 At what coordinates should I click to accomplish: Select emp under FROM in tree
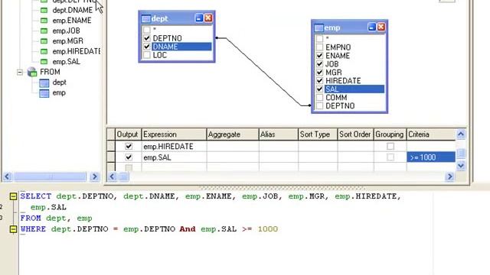coord(59,92)
